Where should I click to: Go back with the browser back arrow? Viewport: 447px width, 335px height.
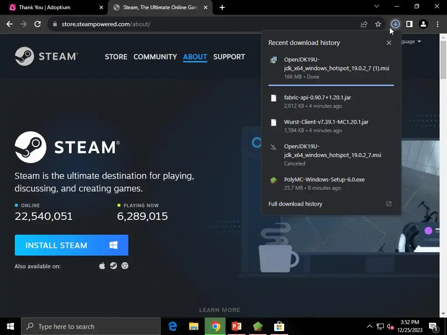point(10,24)
